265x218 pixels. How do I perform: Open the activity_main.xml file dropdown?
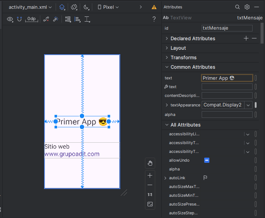tap(30, 7)
